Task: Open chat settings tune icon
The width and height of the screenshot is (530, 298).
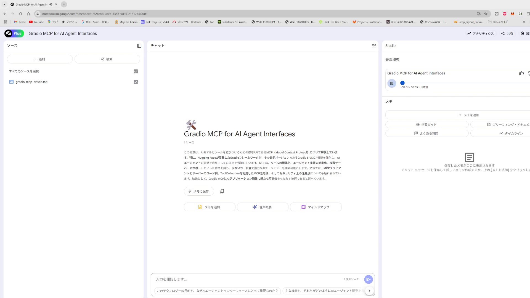Action: pos(374,46)
